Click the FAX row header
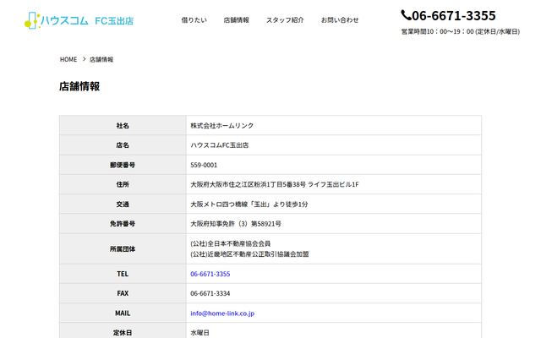The width and height of the screenshot is (541, 338). click(x=123, y=293)
